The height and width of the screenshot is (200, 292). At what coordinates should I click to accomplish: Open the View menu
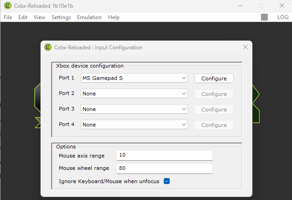(x=39, y=17)
